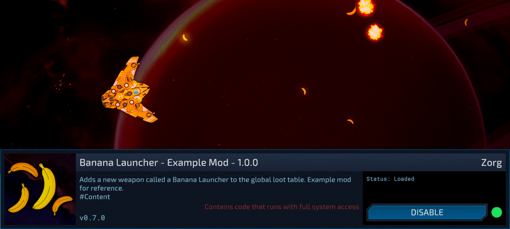510x229 pixels.
Task: Click the lowest banana projectile
Action: [x=350, y=121]
